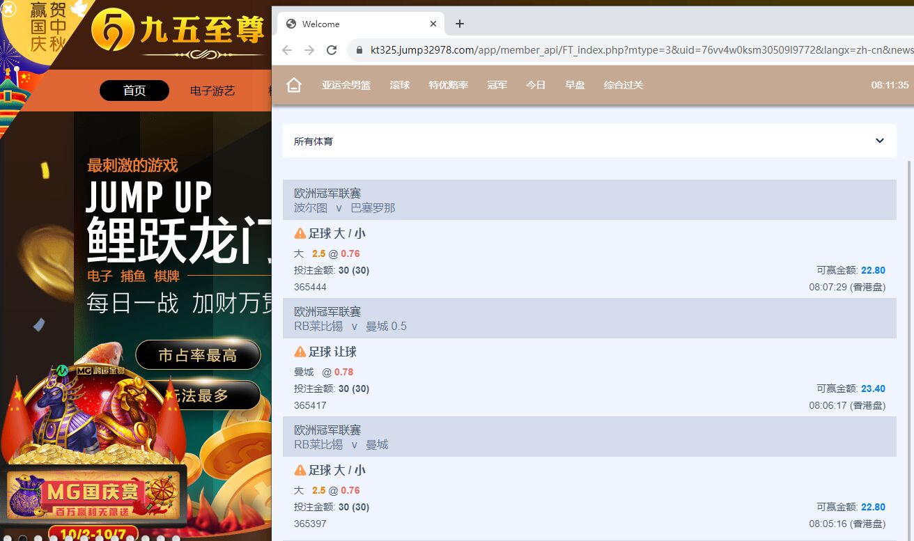Click timestamp 08:06:17 (香港盘)
914x541 pixels.
click(847, 405)
